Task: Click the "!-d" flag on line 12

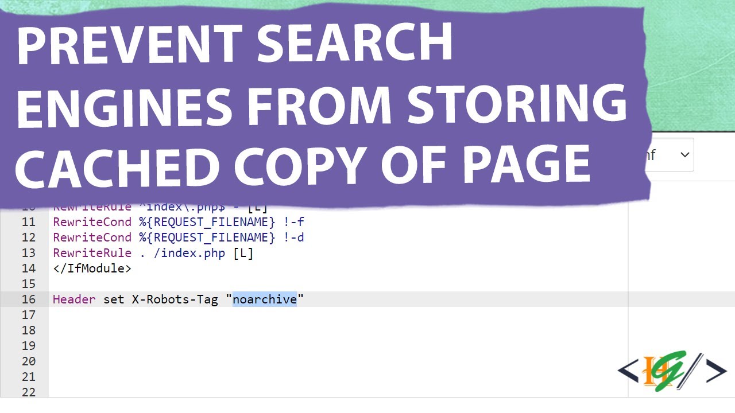Action: tap(293, 237)
